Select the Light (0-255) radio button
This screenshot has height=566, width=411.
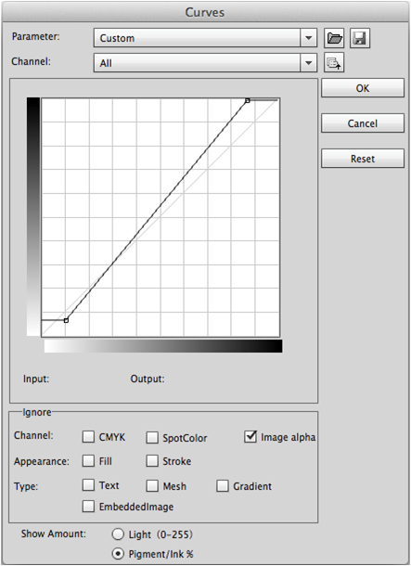pyautogui.click(x=118, y=534)
